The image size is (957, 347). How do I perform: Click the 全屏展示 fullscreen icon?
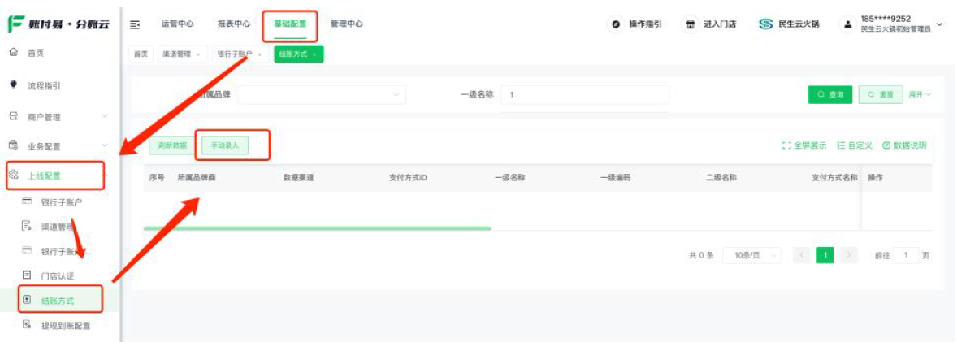[786, 145]
